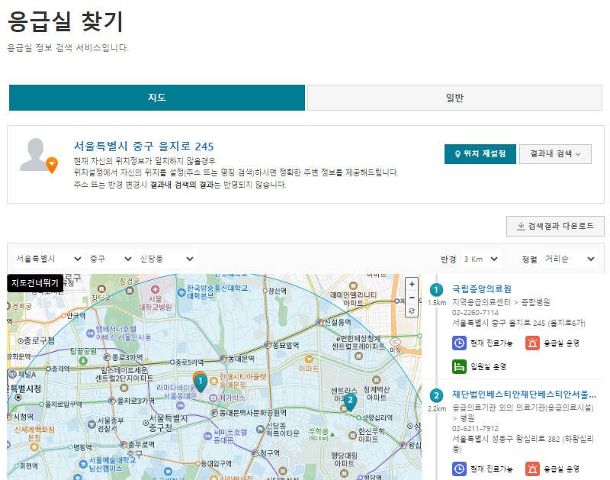Open the 3 Km radius dropdown
The image size is (610, 480).
[x=481, y=259]
